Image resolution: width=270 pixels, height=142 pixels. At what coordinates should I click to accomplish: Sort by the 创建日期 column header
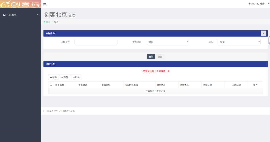click(x=236, y=85)
